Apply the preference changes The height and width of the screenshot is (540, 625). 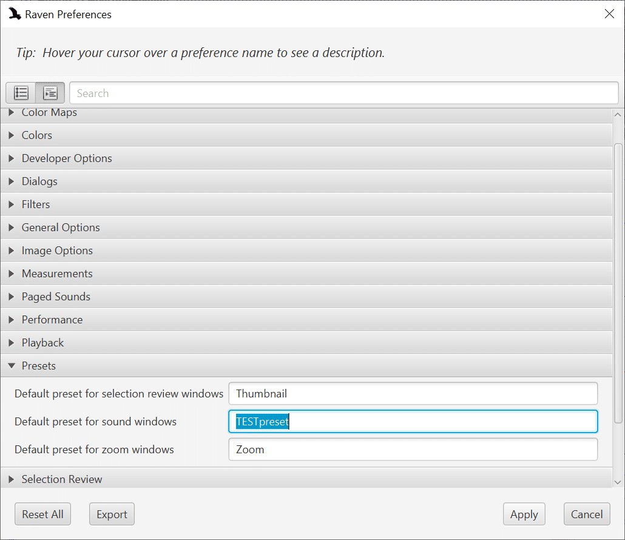click(524, 514)
